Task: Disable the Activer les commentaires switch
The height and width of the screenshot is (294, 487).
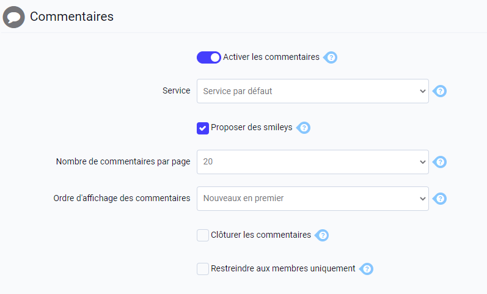Action: [x=209, y=57]
